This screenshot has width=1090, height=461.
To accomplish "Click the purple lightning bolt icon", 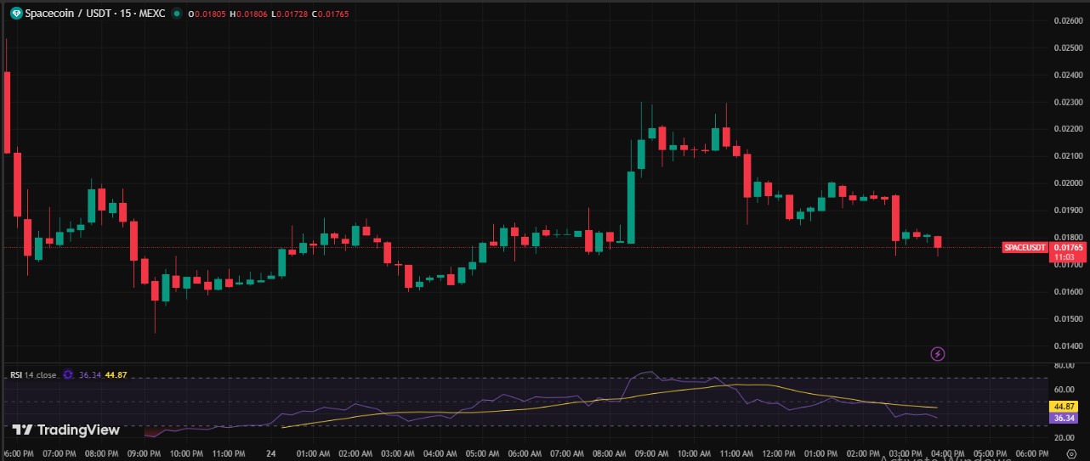I will point(938,353).
